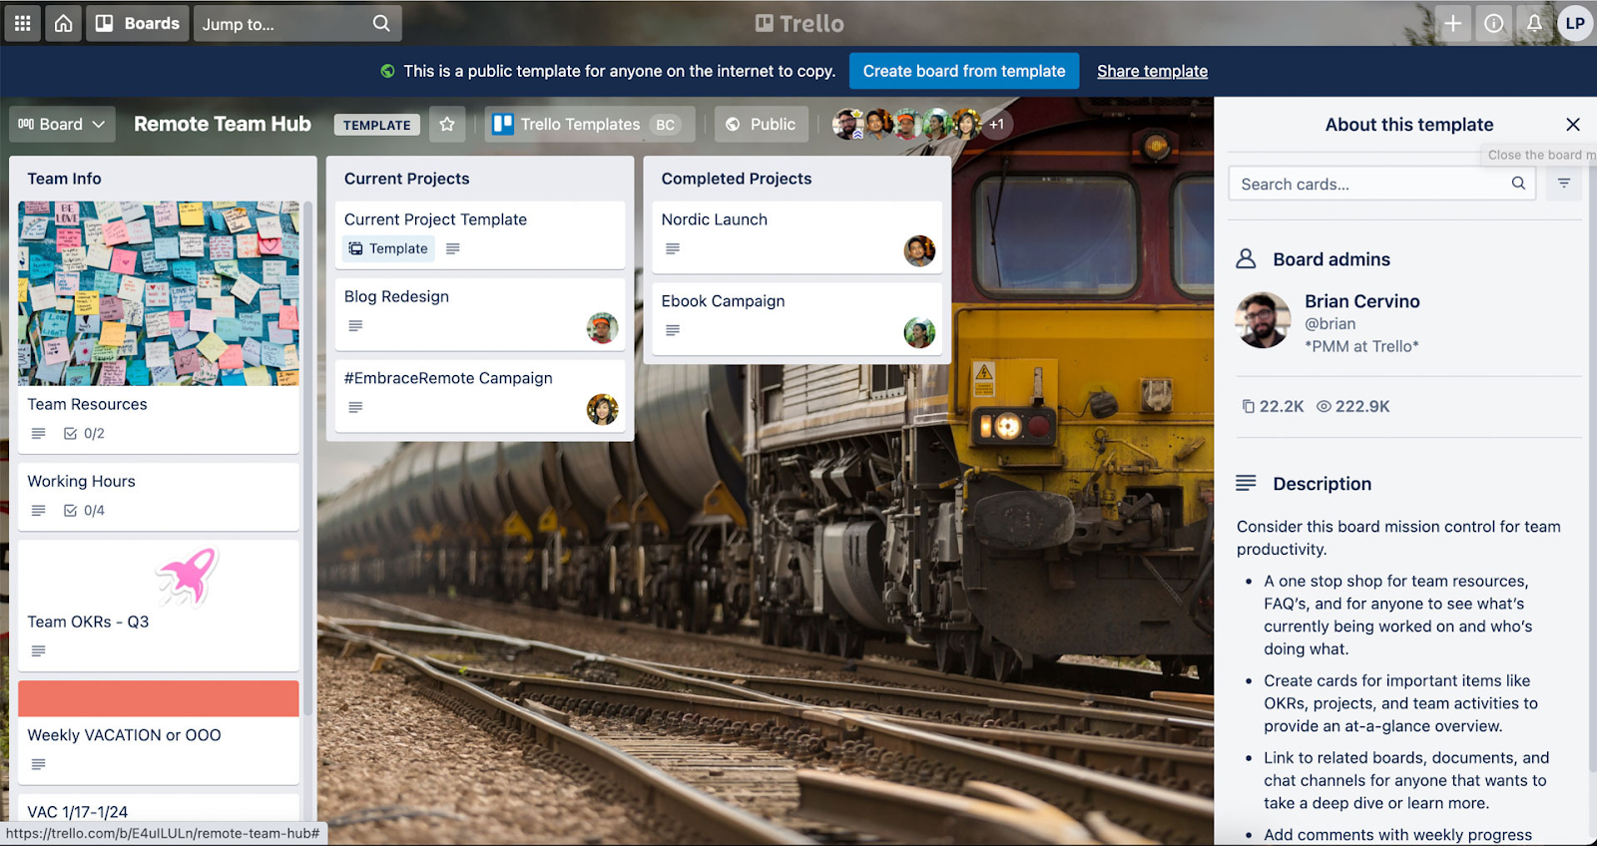Click the red cover on the vacation card
The width and height of the screenshot is (1597, 846).
pyautogui.click(x=159, y=698)
